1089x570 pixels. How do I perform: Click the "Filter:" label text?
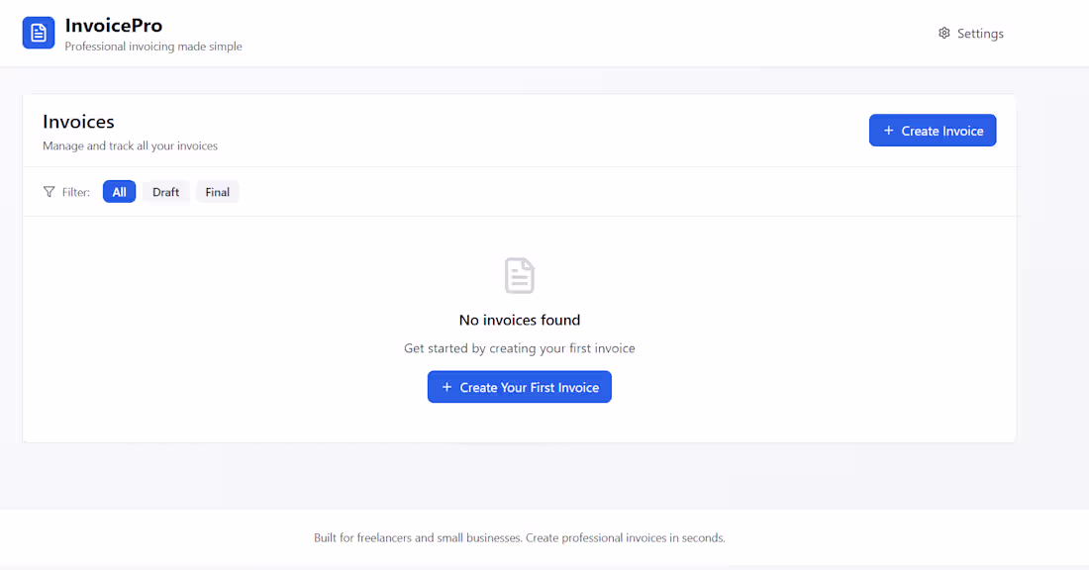[x=76, y=192]
